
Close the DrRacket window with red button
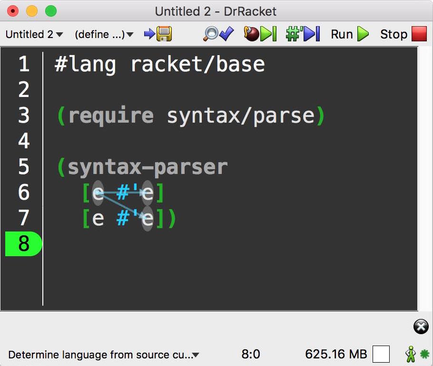(x=13, y=11)
